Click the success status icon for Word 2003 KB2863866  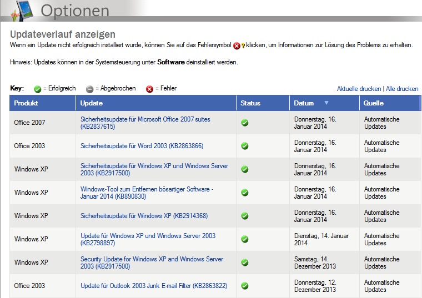tap(245, 146)
